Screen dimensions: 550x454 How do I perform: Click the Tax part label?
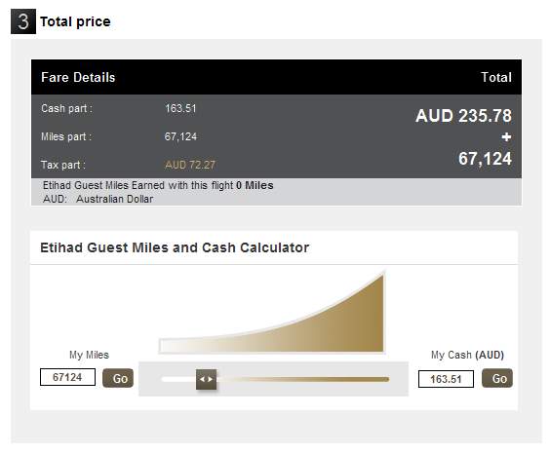tap(63, 165)
